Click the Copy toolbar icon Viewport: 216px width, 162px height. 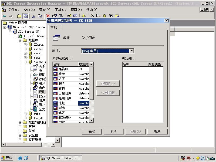(x=40, y=16)
